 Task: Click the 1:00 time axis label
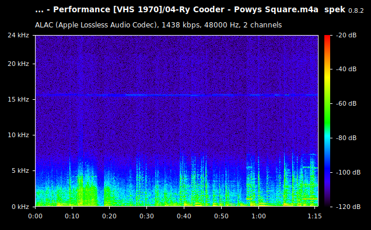[x=258, y=216]
